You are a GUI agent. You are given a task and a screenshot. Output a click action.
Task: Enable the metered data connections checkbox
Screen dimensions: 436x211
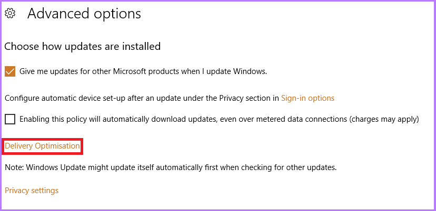9,119
